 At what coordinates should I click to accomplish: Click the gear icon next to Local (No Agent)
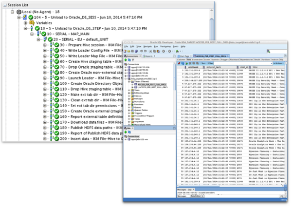click(19, 12)
